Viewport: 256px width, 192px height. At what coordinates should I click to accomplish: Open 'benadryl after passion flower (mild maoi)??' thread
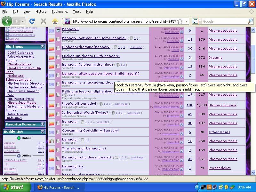[x=101, y=74]
